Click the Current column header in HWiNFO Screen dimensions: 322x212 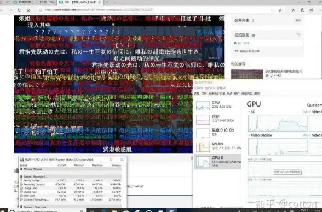(62, 166)
